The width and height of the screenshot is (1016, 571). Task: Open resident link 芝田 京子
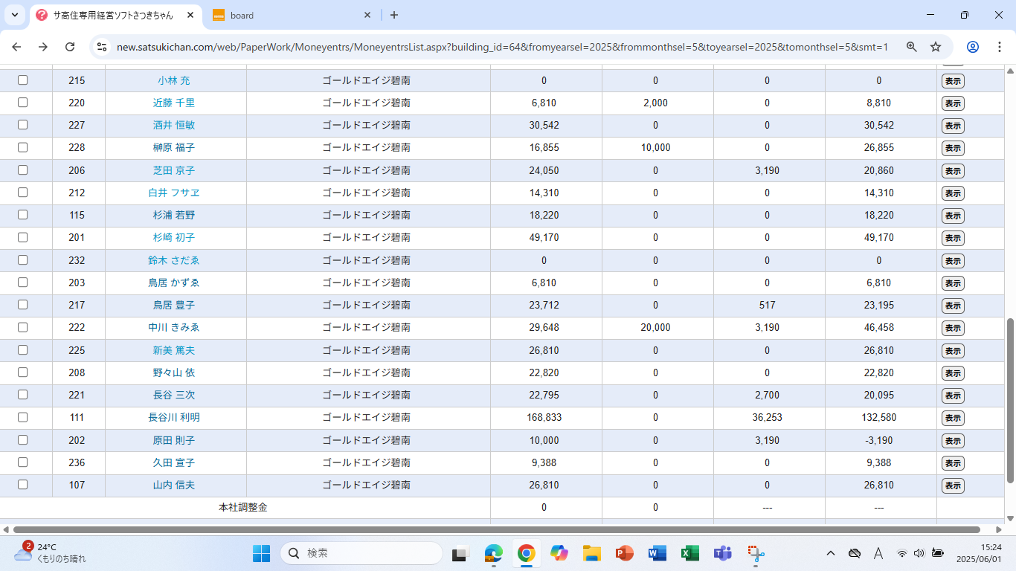[x=174, y=170]
